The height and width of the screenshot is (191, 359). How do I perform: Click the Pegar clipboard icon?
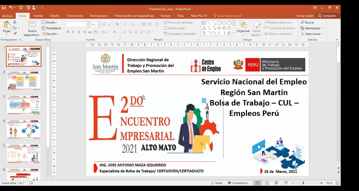(7, 25)
